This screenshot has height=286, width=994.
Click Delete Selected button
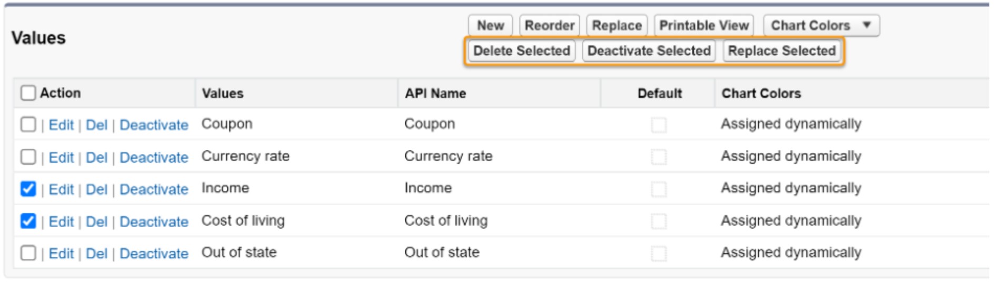tap(521, 51)
